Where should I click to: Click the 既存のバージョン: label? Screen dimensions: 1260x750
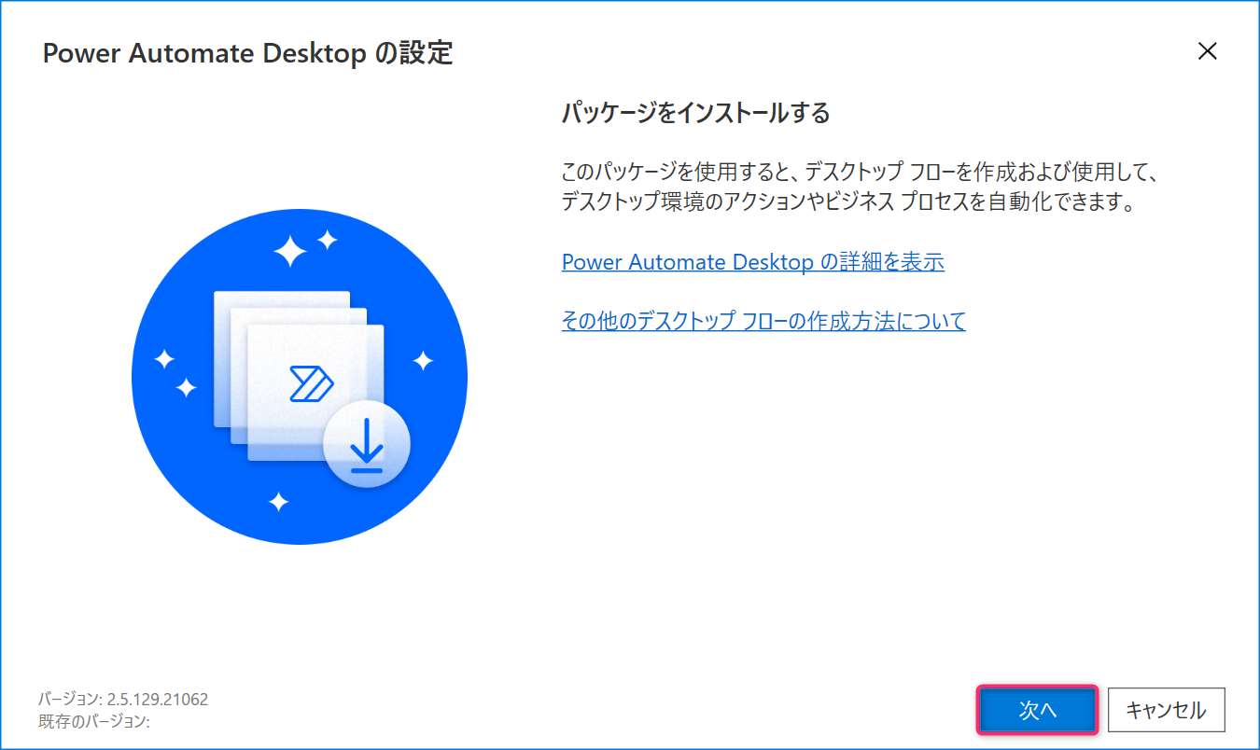[x=94, y=721]
